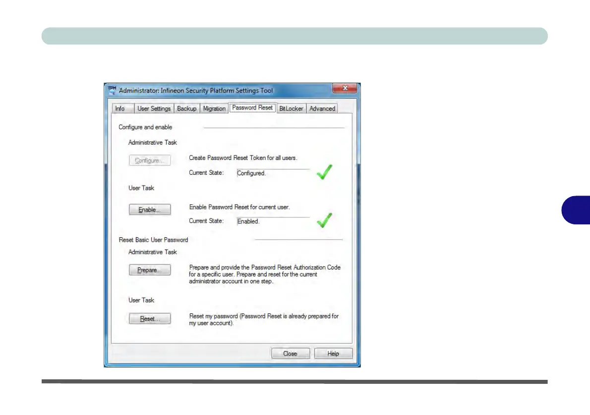This screenshot has height=415, width=590.
Task: Select the Migration tab
Action: point(214,108)
